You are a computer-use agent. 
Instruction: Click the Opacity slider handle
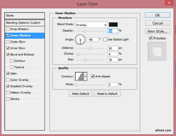pos(85,31)
